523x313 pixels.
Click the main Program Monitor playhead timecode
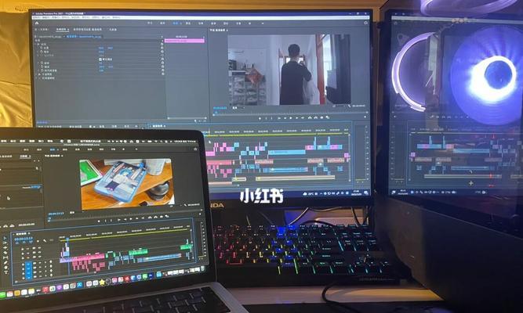[220, 108]
